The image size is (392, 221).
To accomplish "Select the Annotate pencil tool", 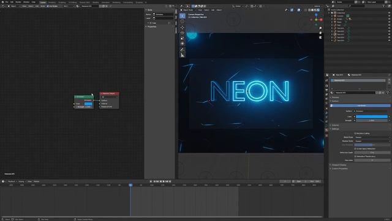I will [x=183, y=50].
